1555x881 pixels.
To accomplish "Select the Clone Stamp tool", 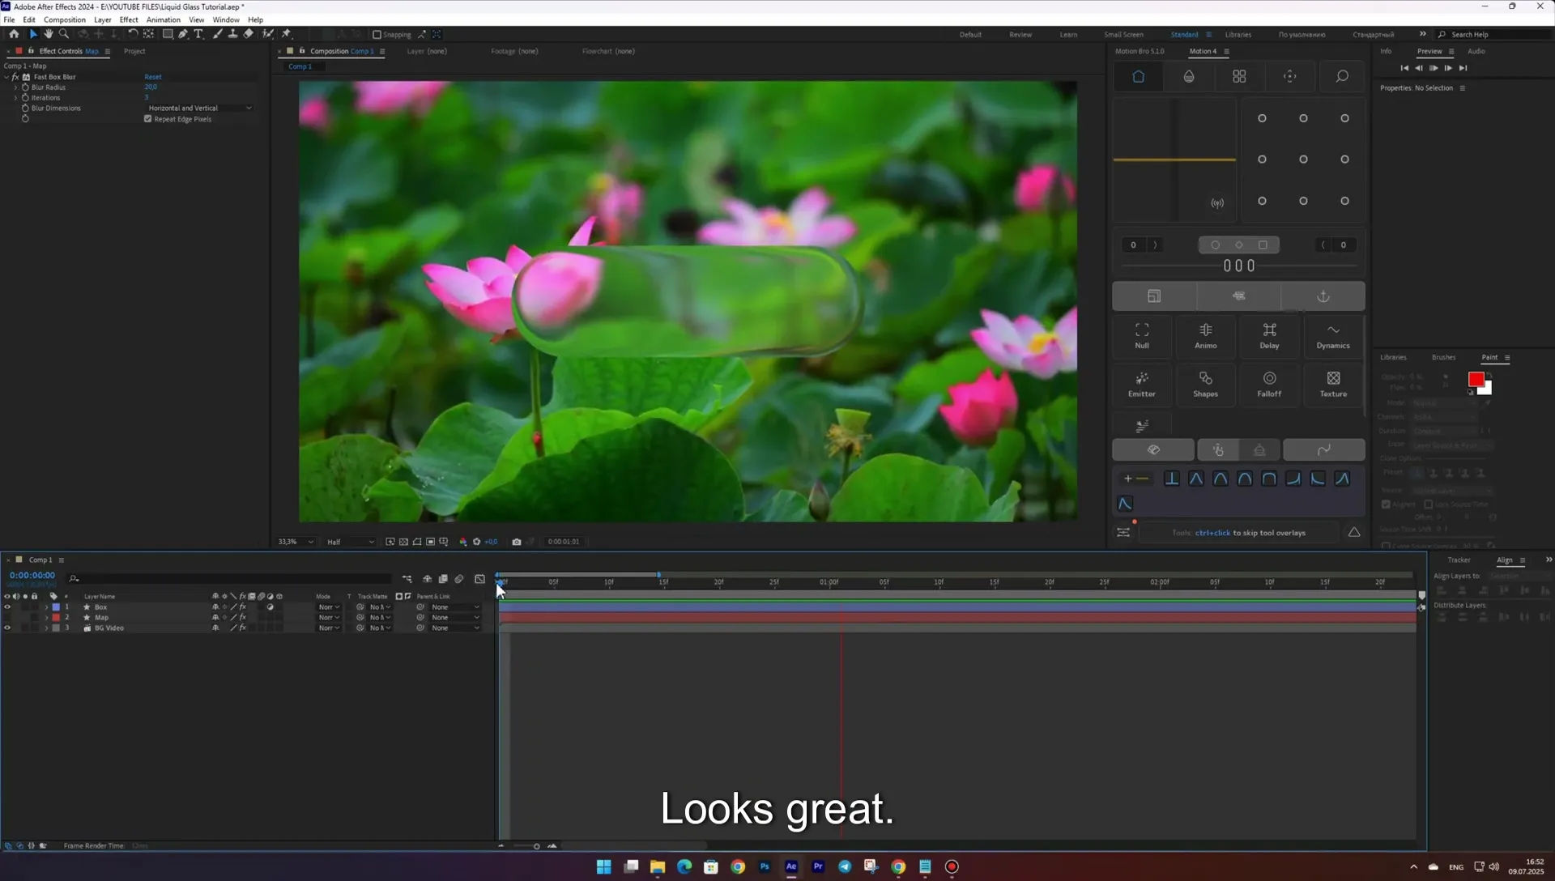I will coord(232,34).
